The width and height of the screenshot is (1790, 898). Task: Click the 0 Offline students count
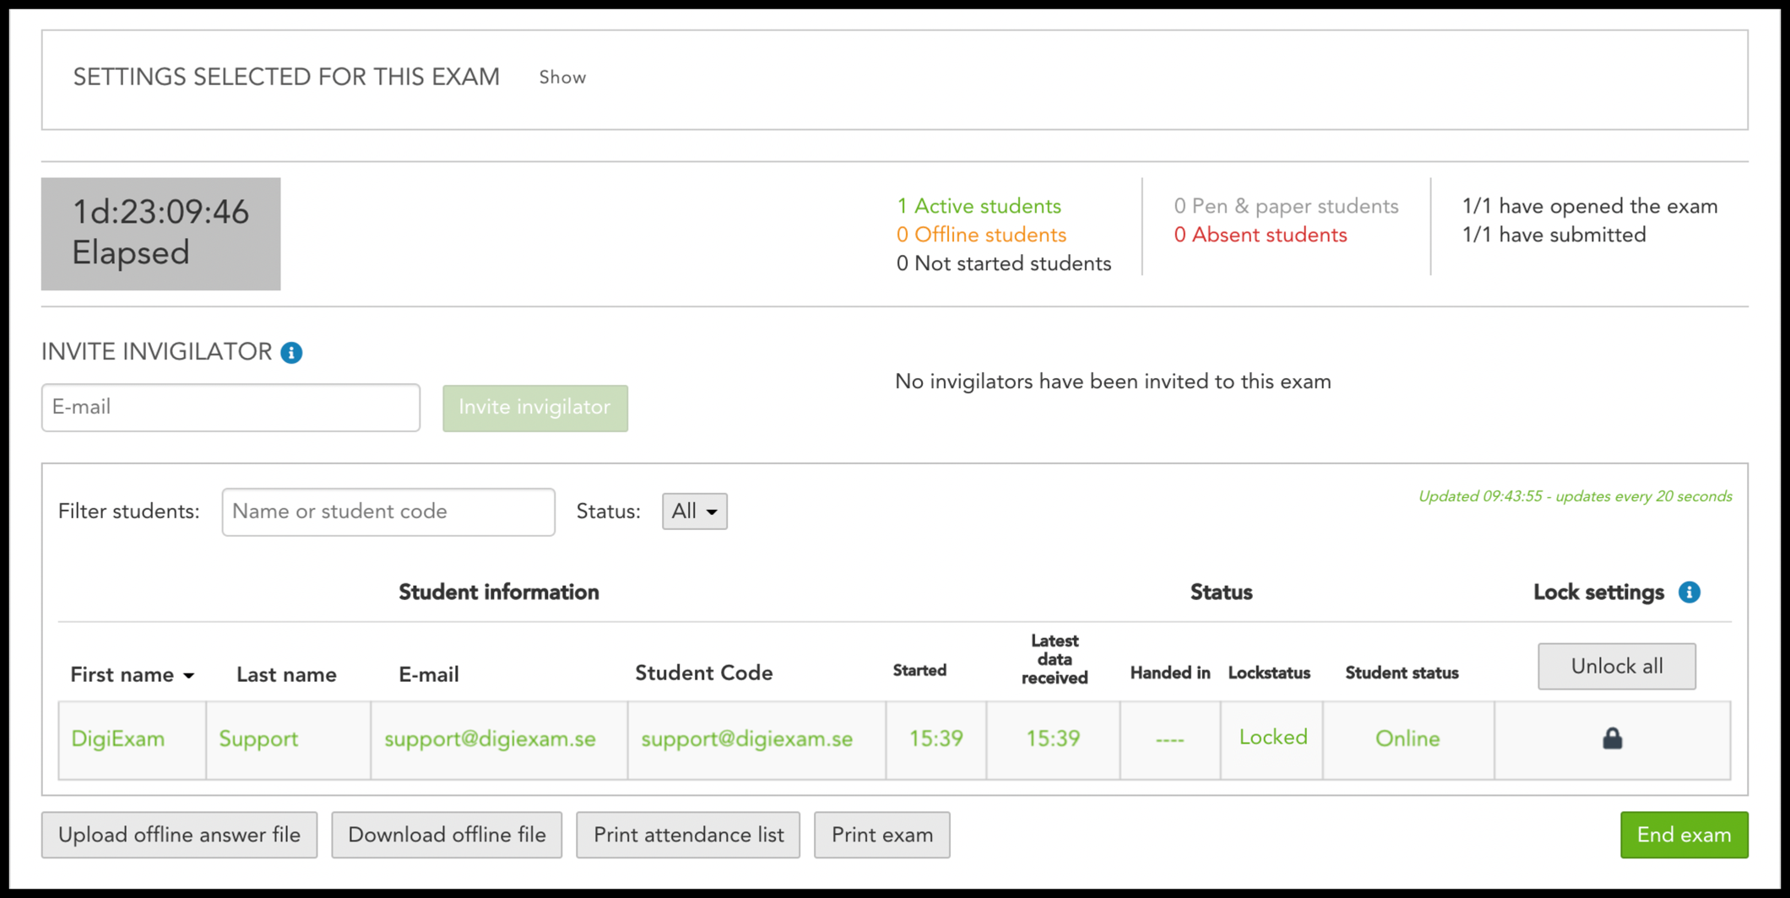(981, 235)
